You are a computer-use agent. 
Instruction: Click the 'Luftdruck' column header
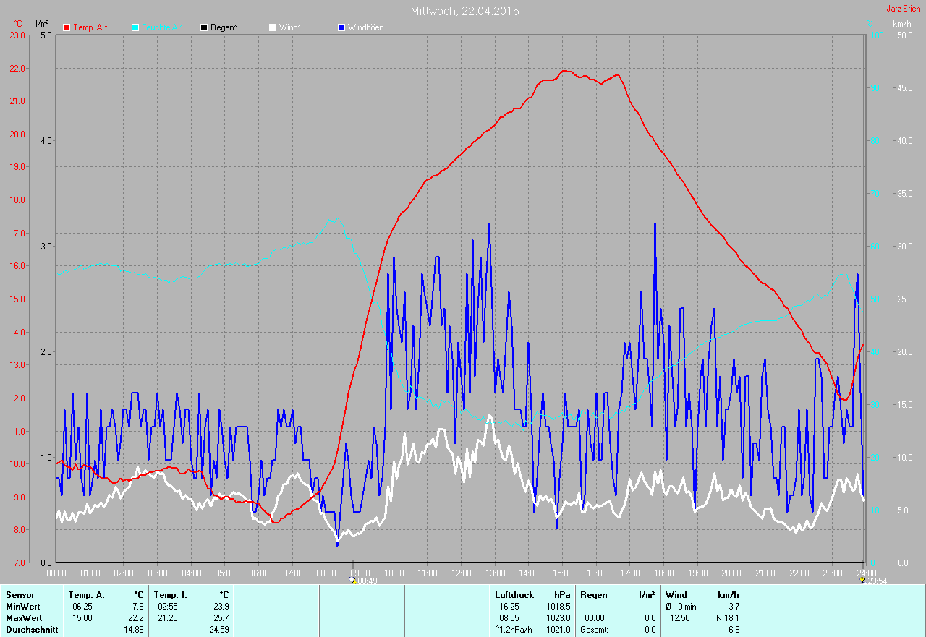tap(514, 595)
